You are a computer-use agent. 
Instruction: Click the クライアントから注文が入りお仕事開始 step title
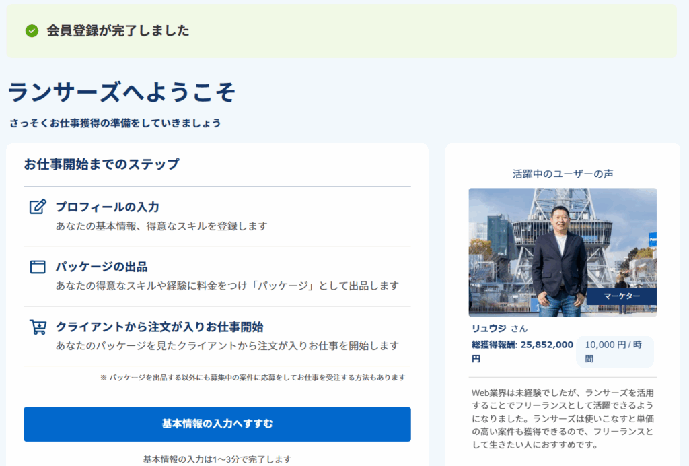tap(159, 327)
